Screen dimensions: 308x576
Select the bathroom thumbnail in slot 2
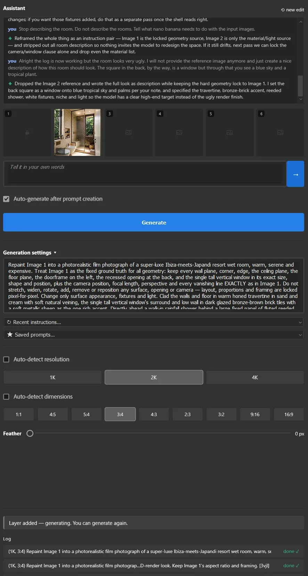pos(77,133)
